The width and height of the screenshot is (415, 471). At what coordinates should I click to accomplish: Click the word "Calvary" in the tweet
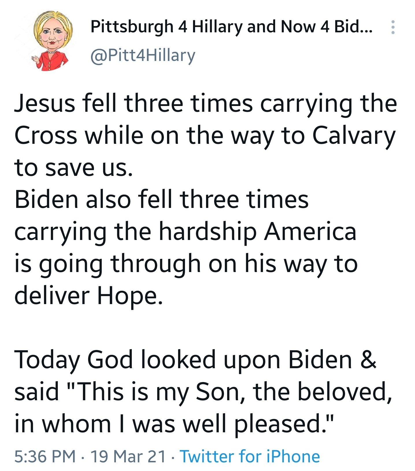click(354, 136)
